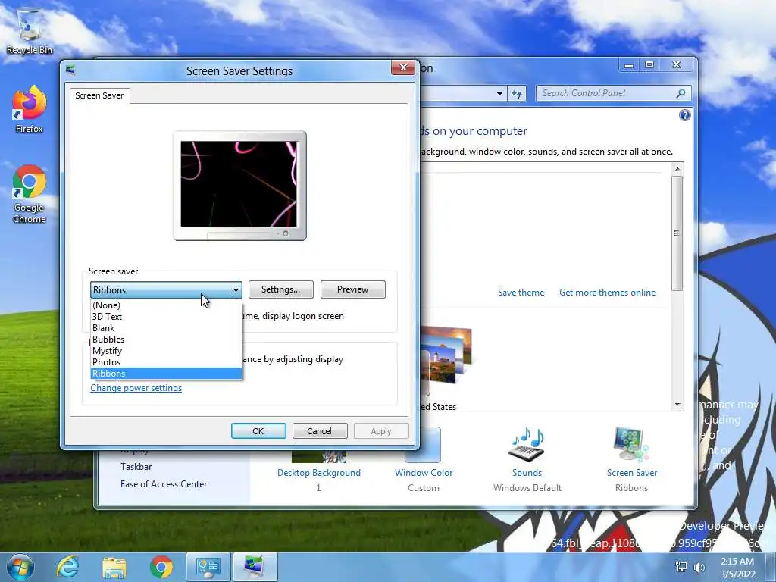This screenshot has width=776, height=582.
Task: Open the Taskbar link in Control Panel sidebar
Action: [136, 467]
